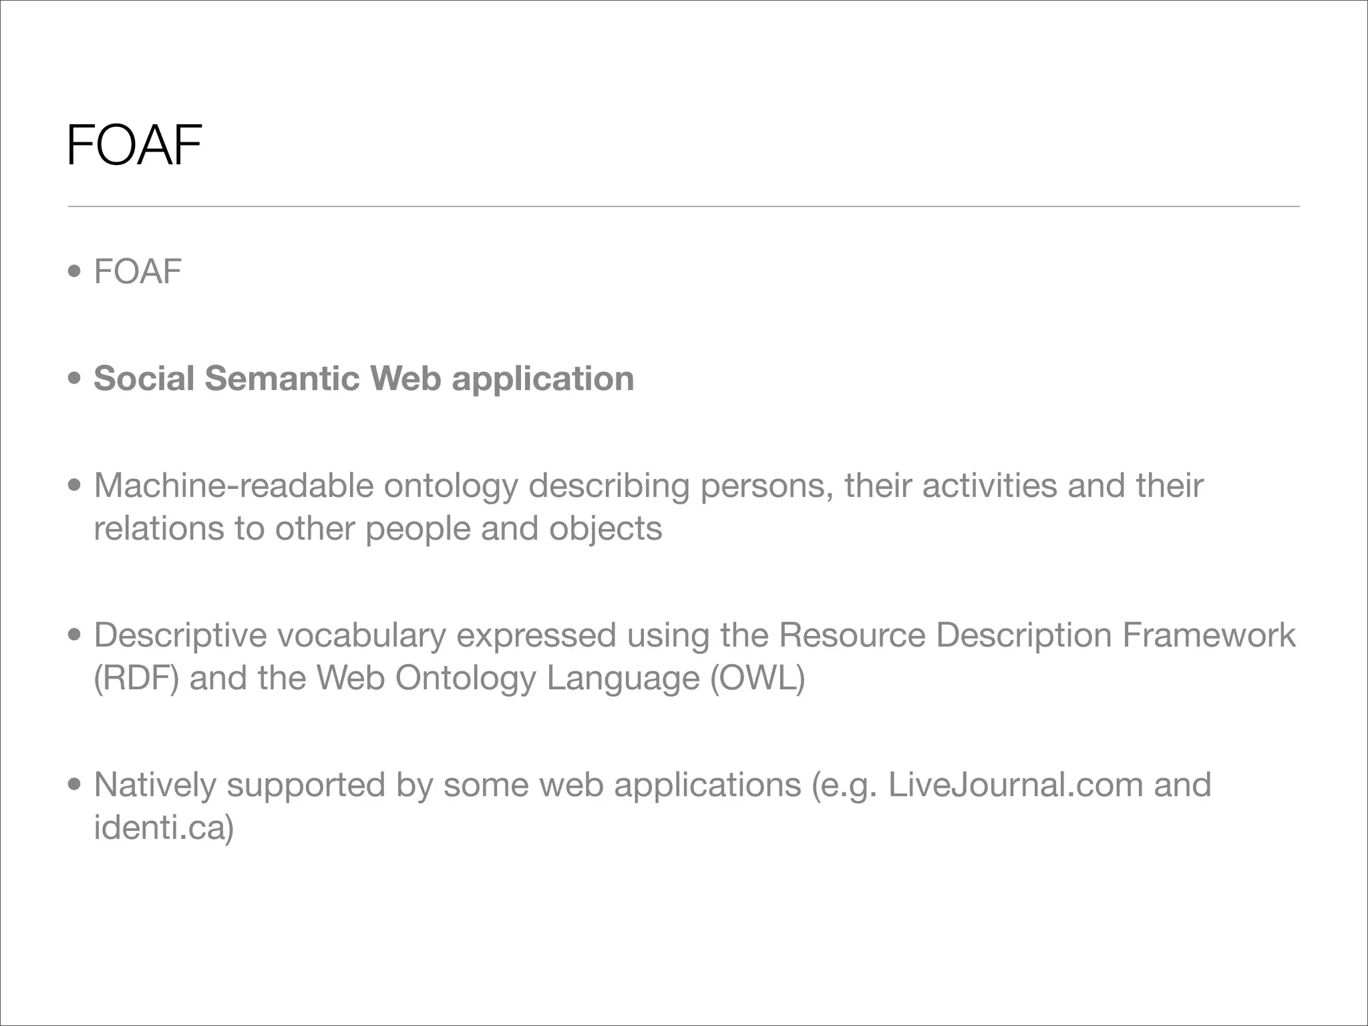Click the Resource Description Framework phrase

tap(1037, 635)
